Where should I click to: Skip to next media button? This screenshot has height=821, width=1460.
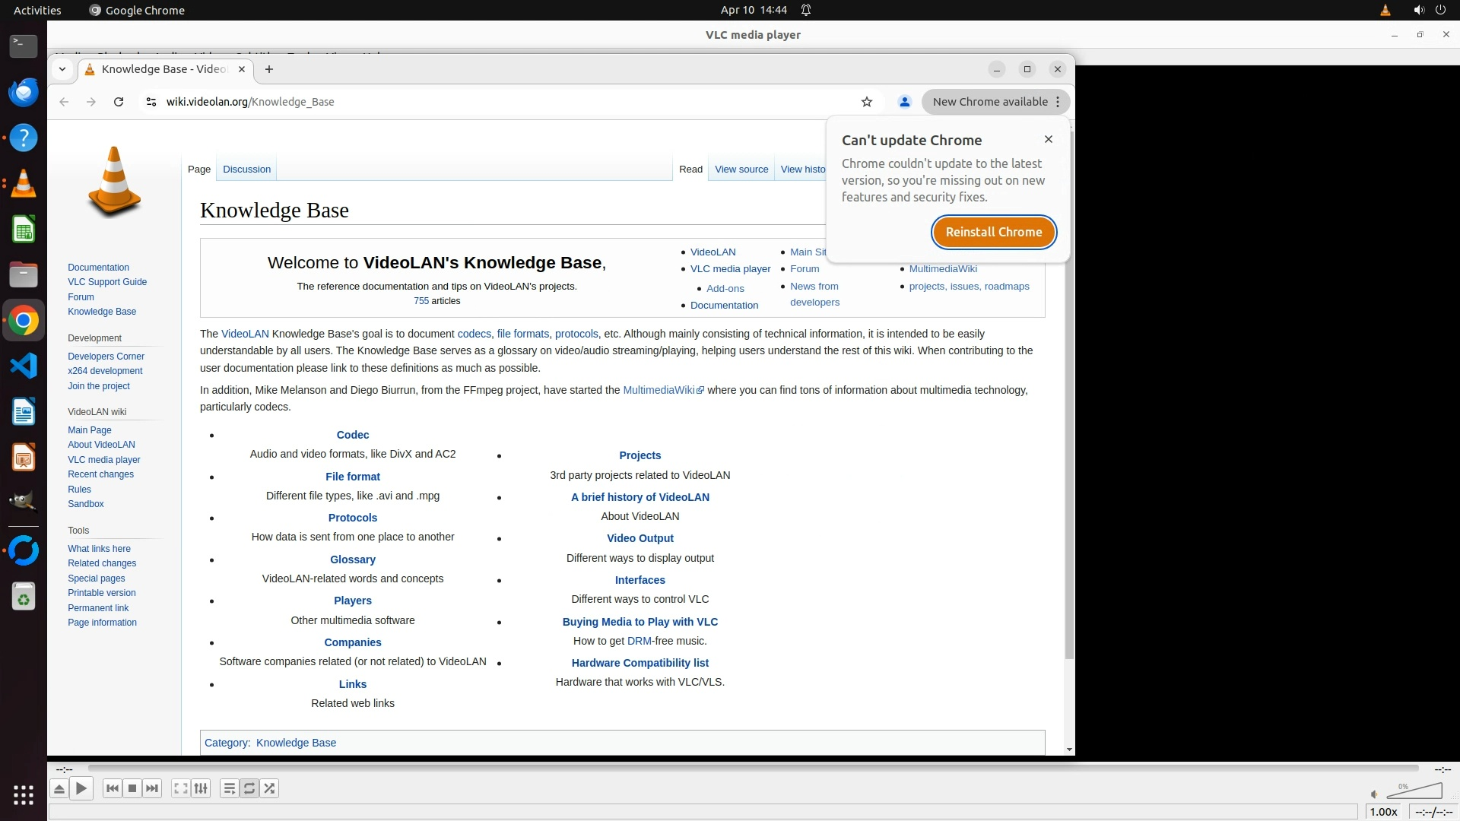[x=152, y=788]
